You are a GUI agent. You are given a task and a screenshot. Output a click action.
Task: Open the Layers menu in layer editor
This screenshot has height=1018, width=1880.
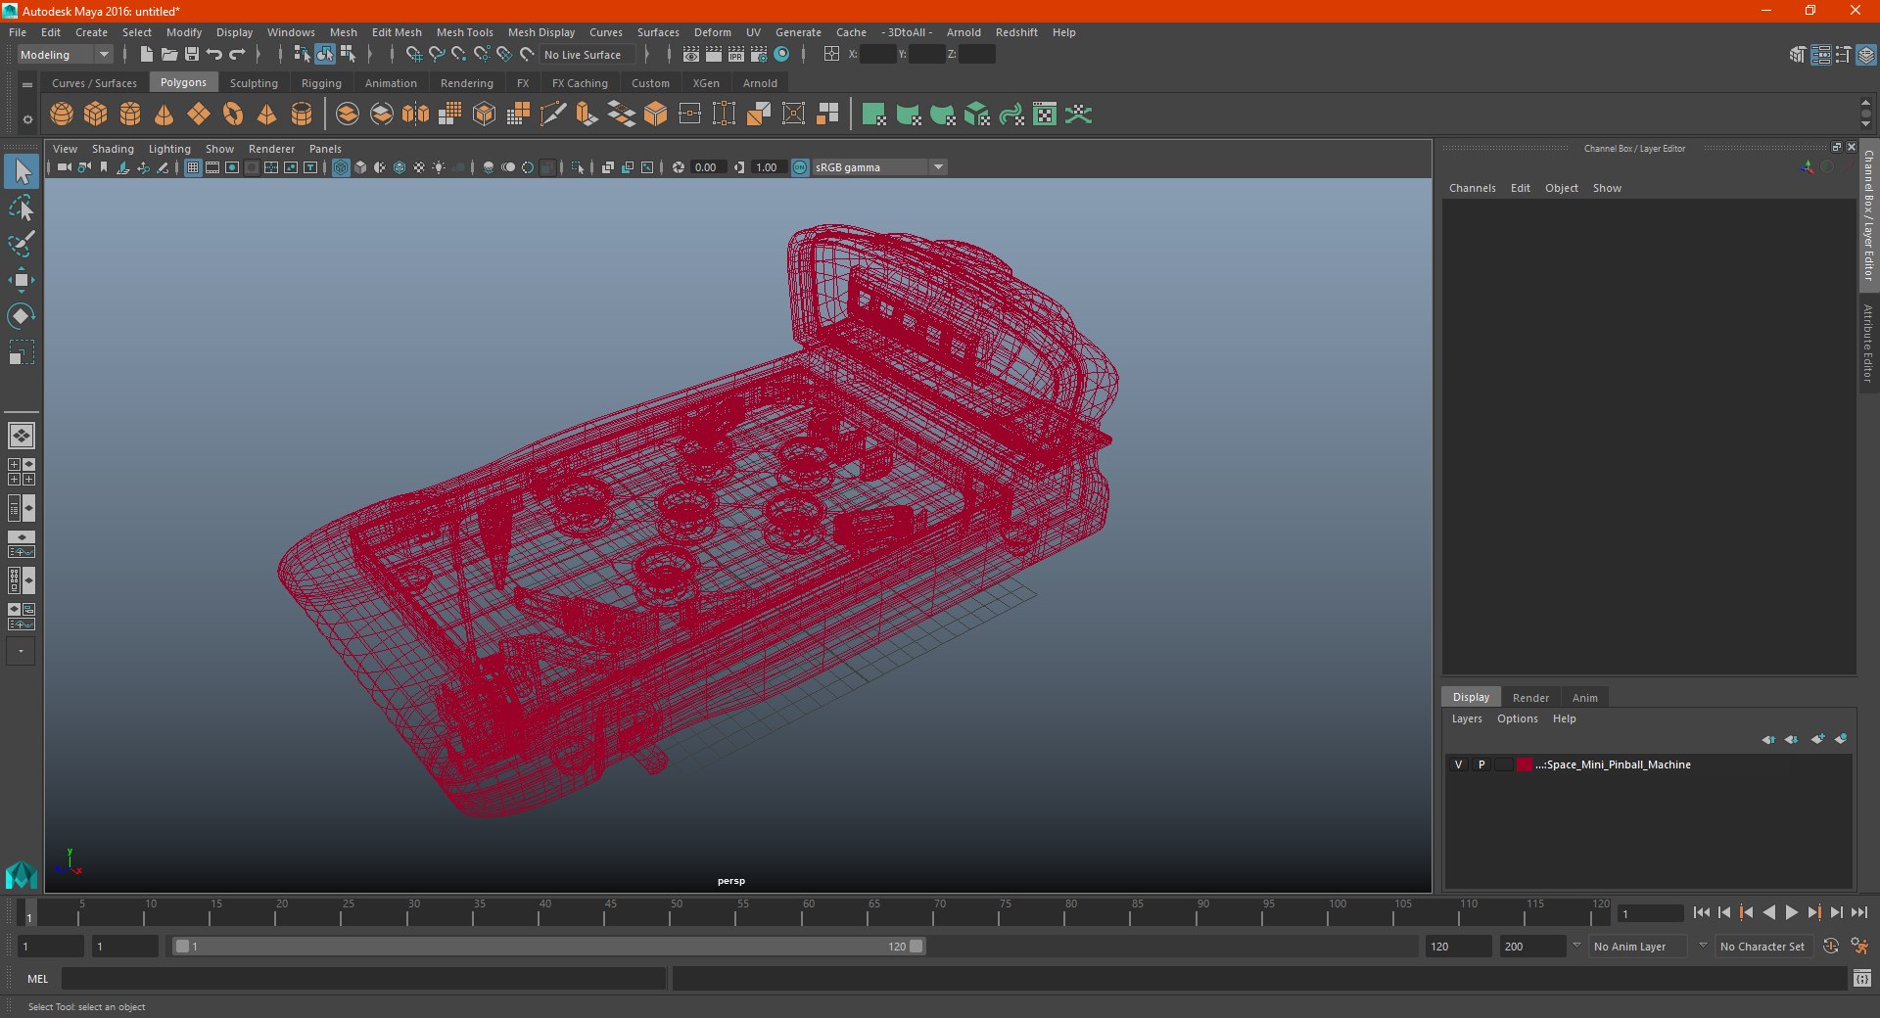[x=1466, y=718]
